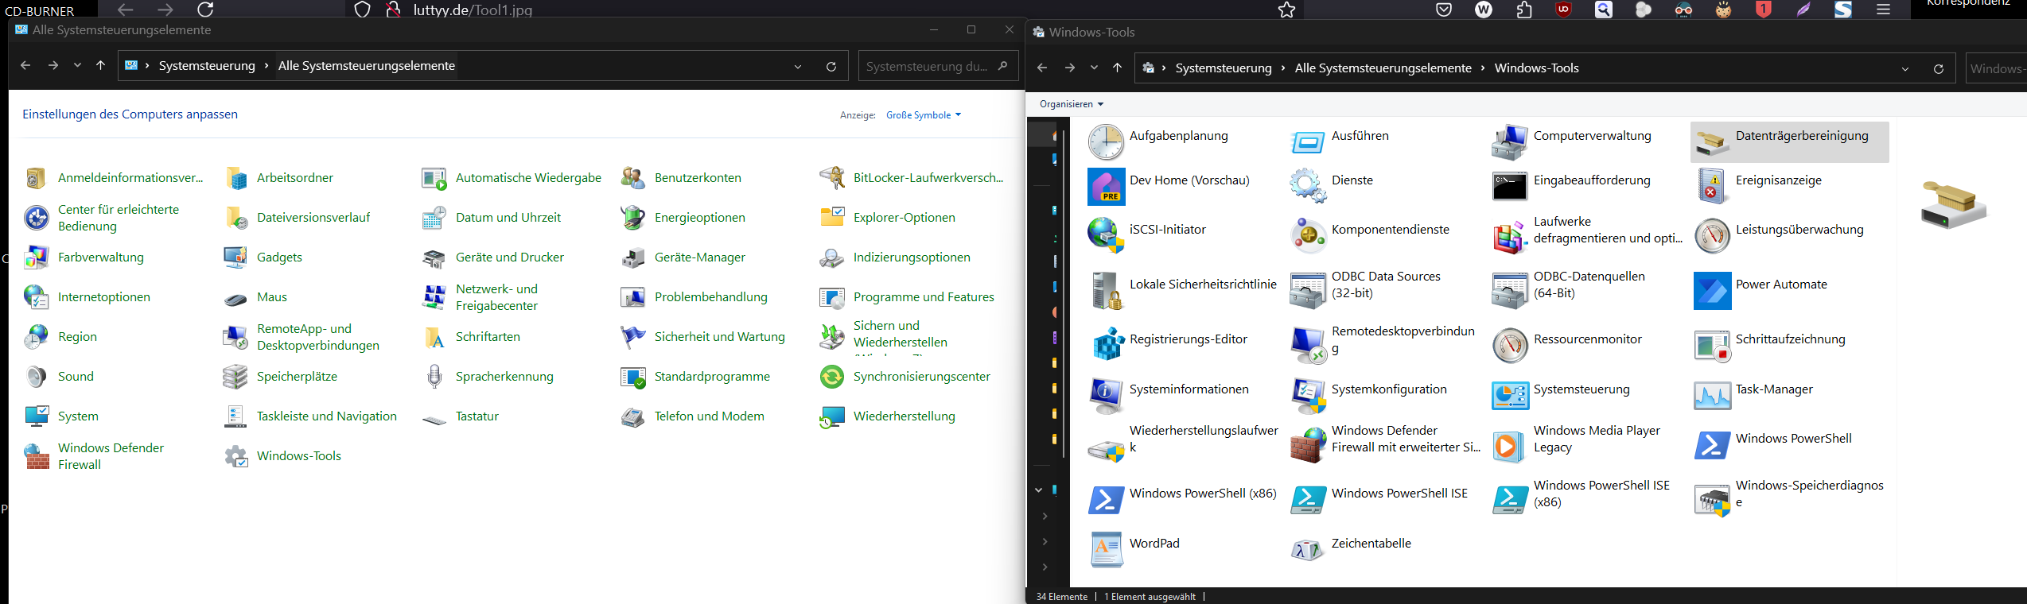
Task: Open the browser hamburger menu
Action: [x=1883, y=10]
